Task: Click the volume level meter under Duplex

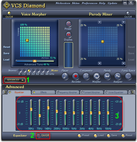Action: point(68,55)
